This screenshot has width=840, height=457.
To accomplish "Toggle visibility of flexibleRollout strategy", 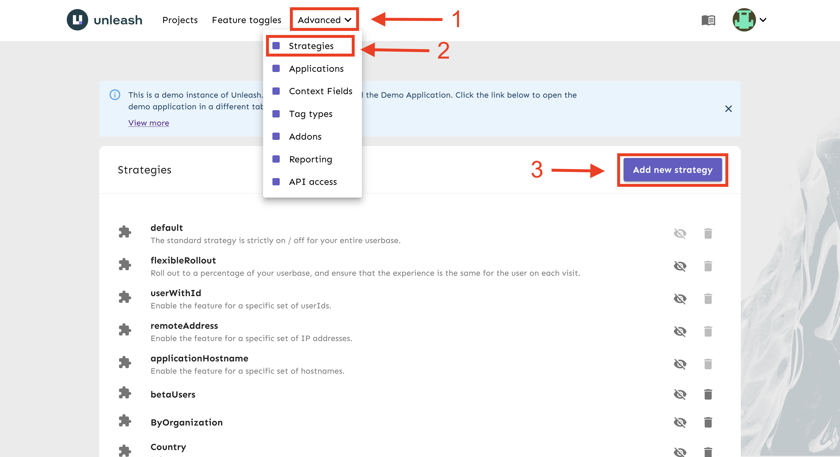I will pos(680,266).
